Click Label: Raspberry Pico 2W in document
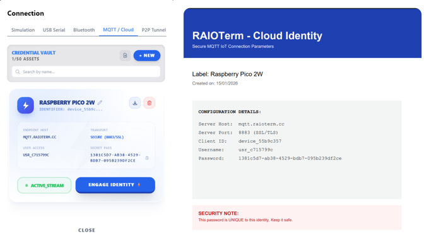This screenshot has height=241, width=429. [227, 74]
